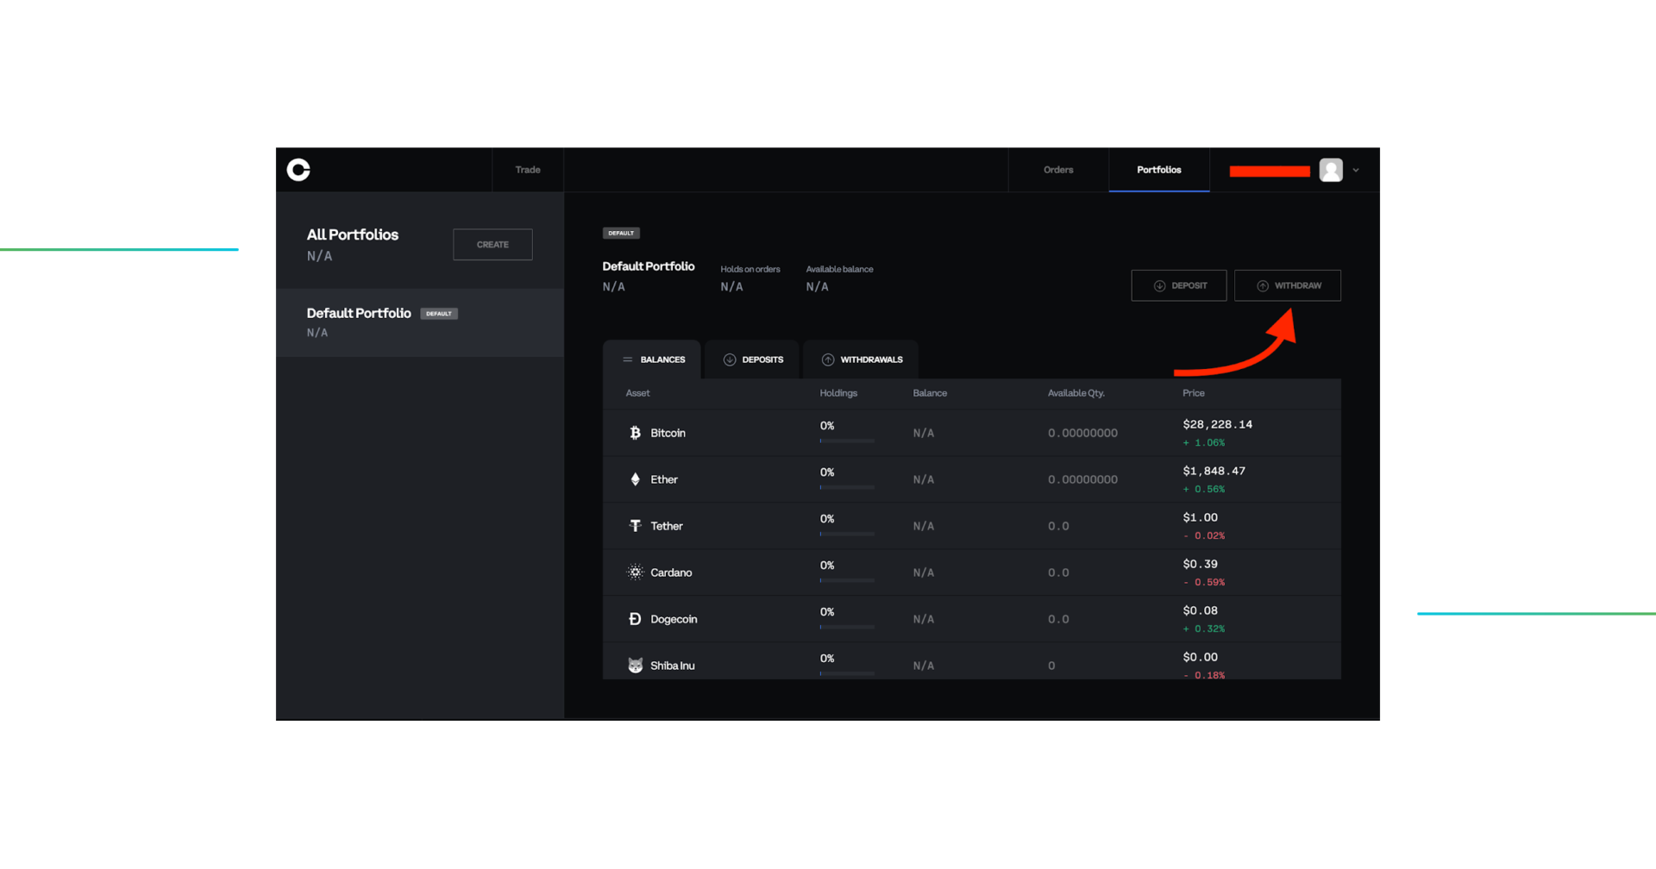Click the Deposit button
The image size is (1656, 869).
(1179, 285)
